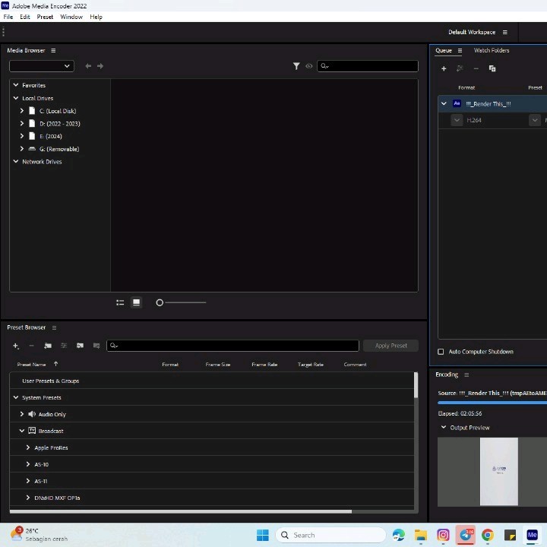Image resolution: width=547 pixels, height=547 pixels.
Task: Open the Preset Browser panel menu icon
Action: (x=54, y=327)
